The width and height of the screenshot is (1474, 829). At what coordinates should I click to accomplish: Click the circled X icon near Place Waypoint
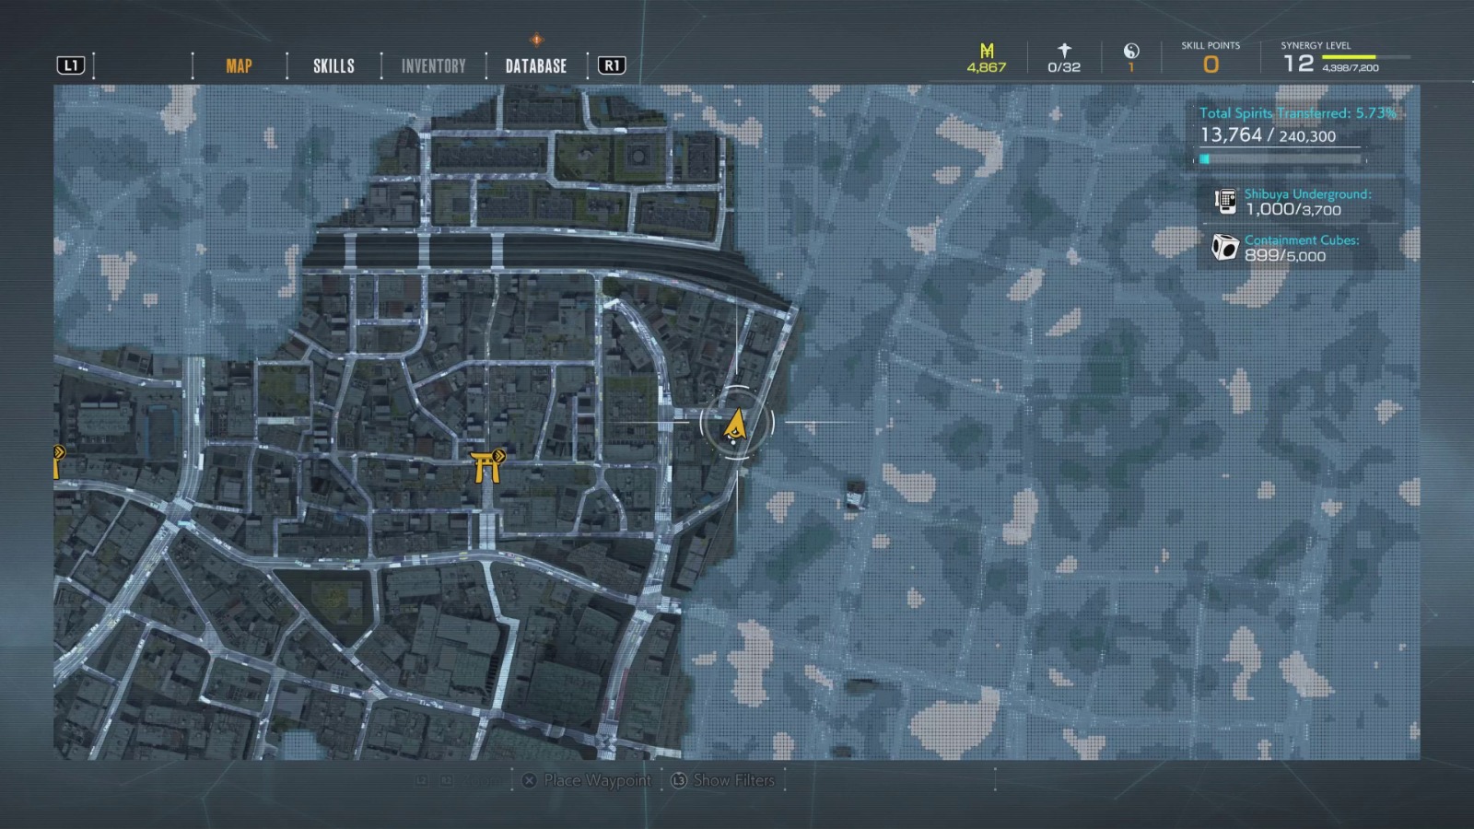click(x=528, y=780)
